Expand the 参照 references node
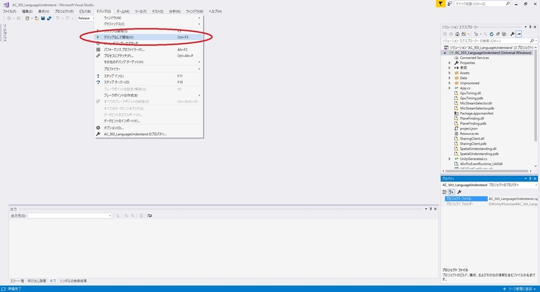This screenshot has height=292, width=540. pyautogui.click(x=449, y=68)
